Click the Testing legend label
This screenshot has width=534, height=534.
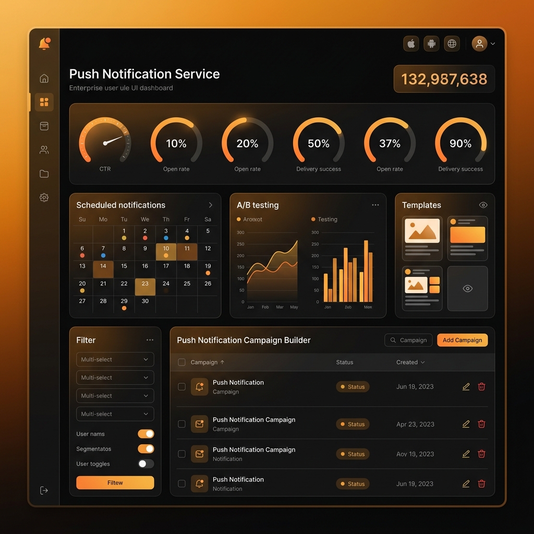click(327, 220)
